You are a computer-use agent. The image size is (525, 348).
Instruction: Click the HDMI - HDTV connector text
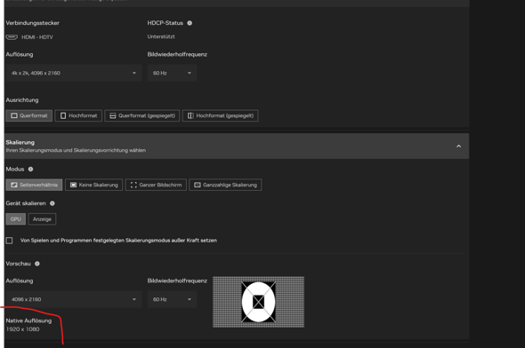point(37,37)
